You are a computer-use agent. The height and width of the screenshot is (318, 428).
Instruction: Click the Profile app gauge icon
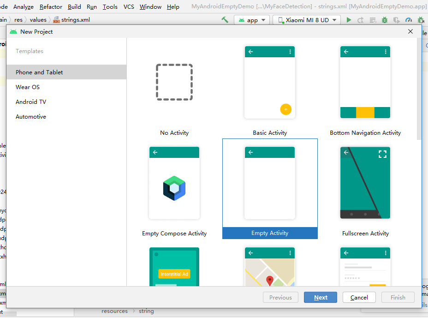[x=409, y=20]
